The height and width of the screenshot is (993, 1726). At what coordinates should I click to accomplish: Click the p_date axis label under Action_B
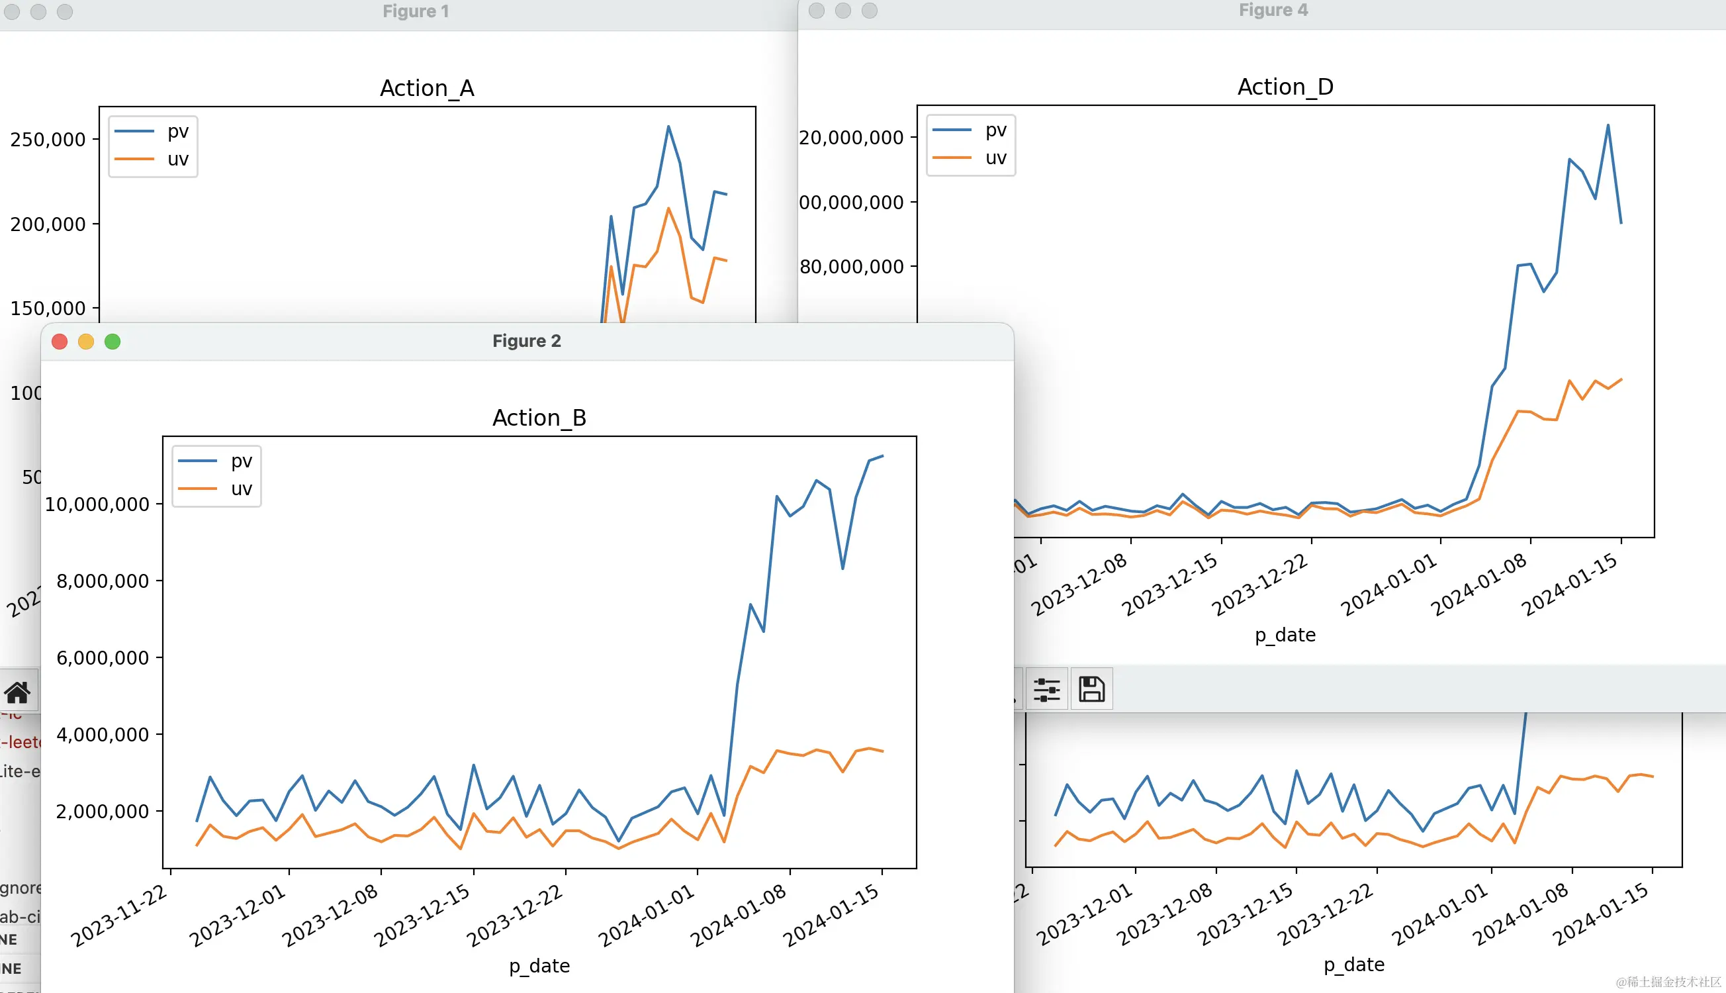tap(539, 966)
